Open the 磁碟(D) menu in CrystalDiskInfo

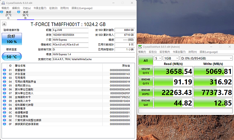coord(53,8)
